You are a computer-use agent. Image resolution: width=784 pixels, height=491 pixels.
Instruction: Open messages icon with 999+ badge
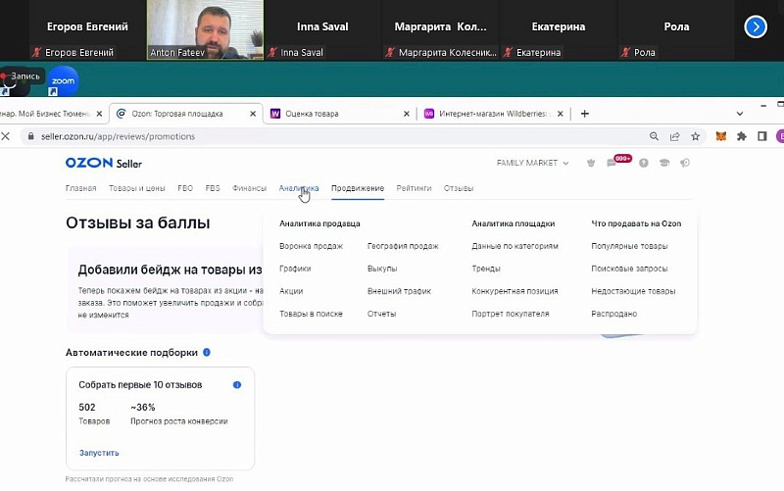click(612, 163)
